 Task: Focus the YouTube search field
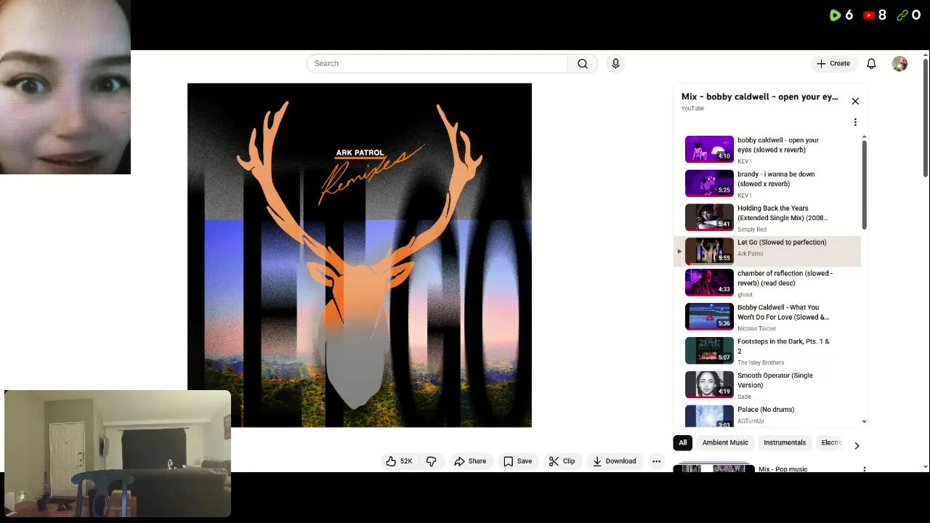click(437, 64)
